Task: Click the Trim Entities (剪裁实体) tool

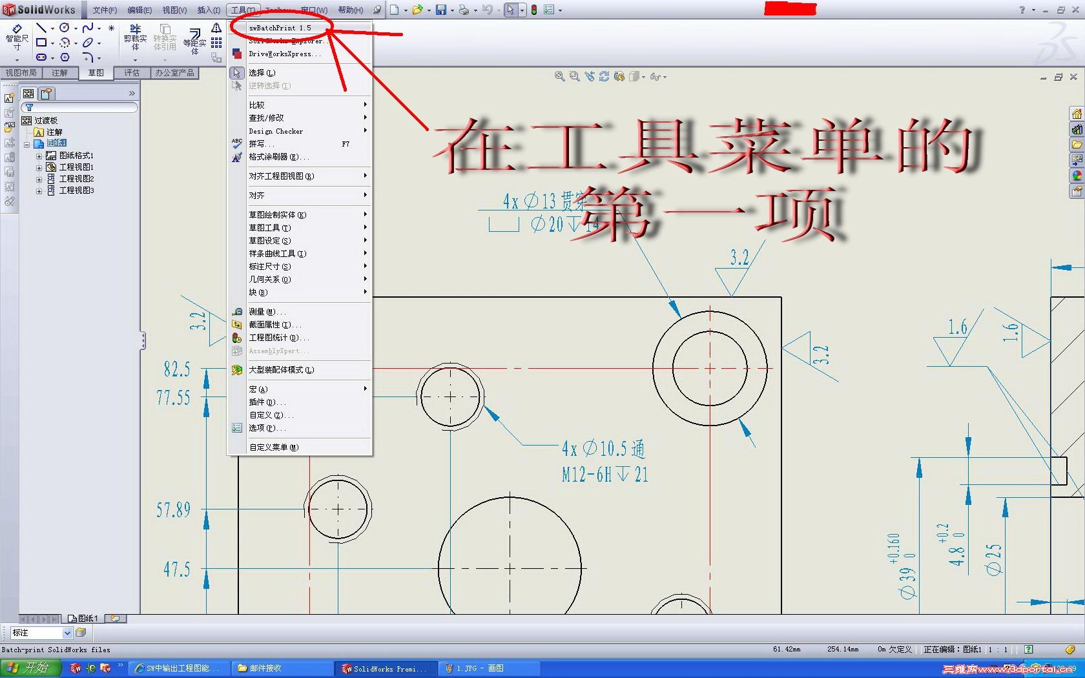Action: 136,37
